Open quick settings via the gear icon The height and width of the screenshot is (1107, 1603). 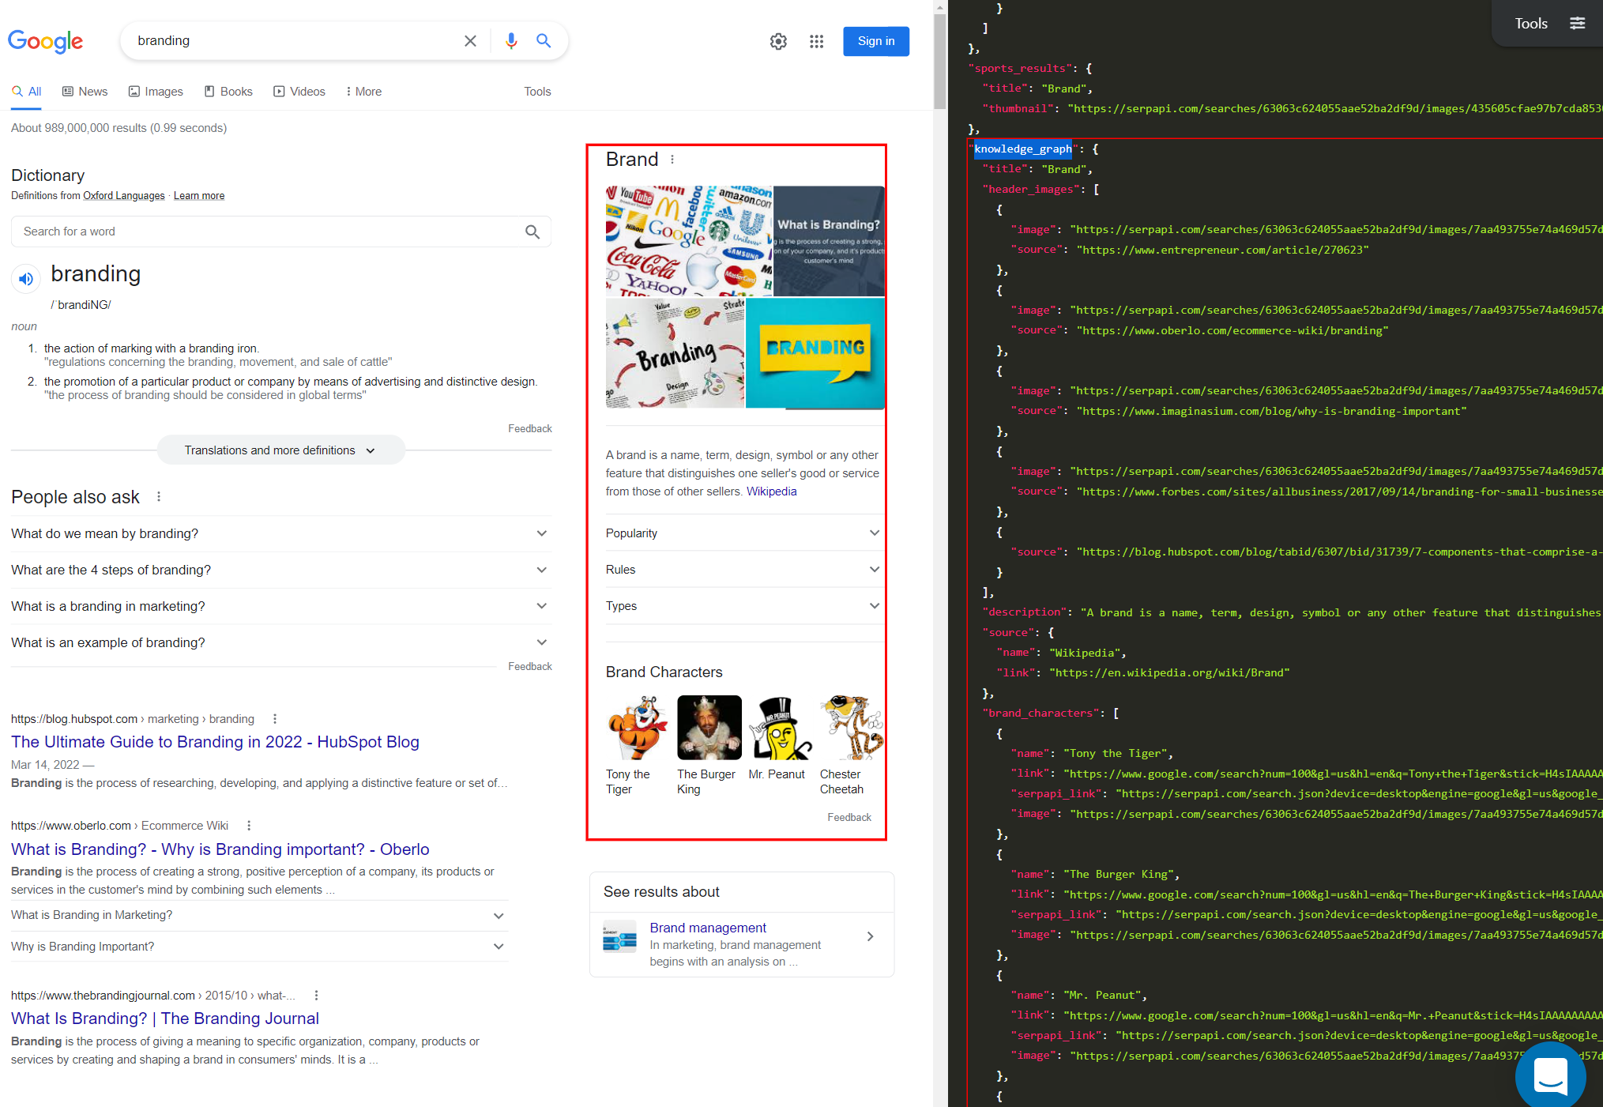tap(778, 41)
